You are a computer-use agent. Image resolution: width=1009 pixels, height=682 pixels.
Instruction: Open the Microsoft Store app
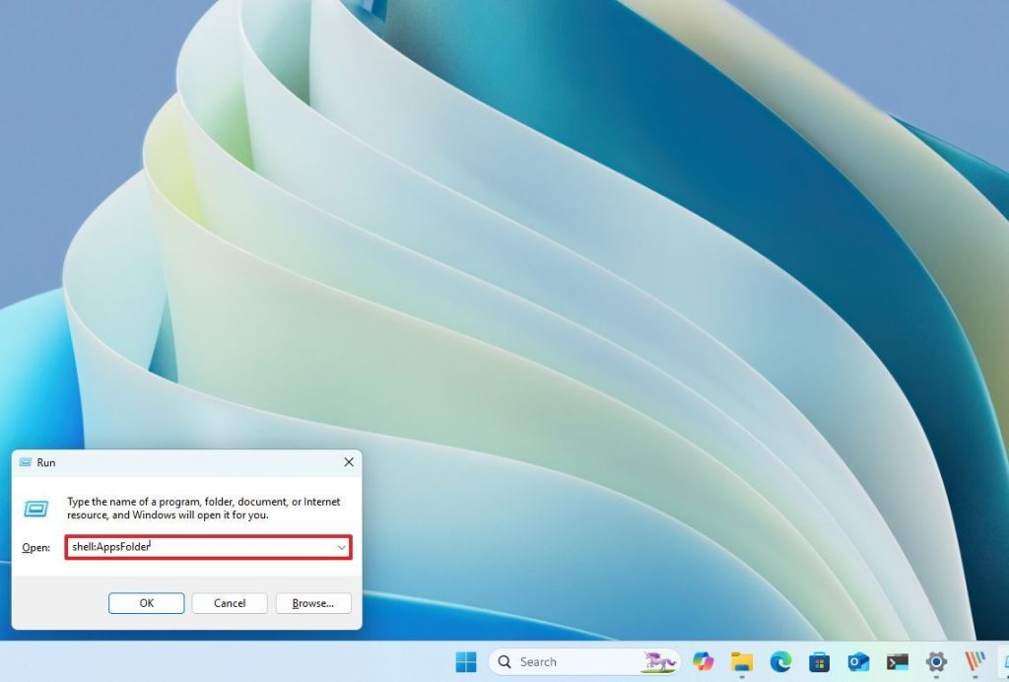(x=819, y=661)
